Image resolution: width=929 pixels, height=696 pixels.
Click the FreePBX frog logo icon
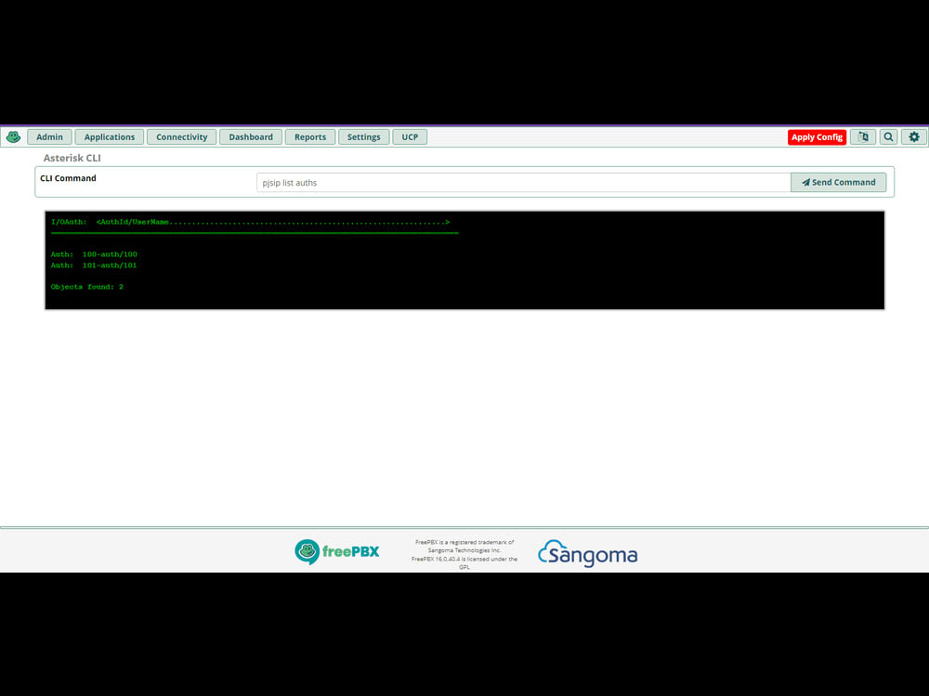pos(13,136)
